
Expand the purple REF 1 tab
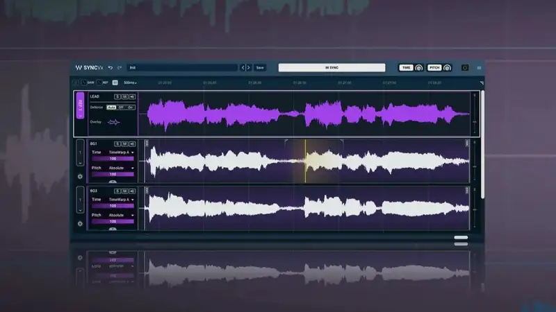click(x=80, y=105)
